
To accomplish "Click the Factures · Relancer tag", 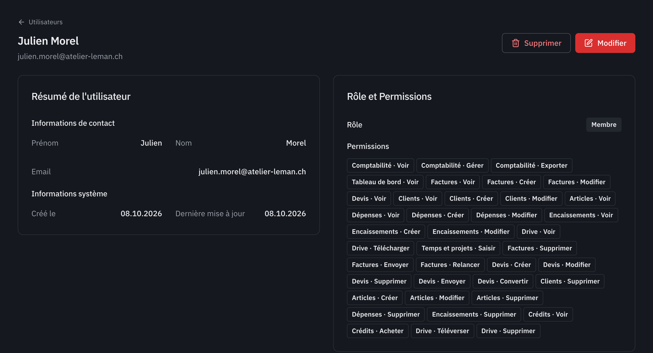I will point(450,265).
